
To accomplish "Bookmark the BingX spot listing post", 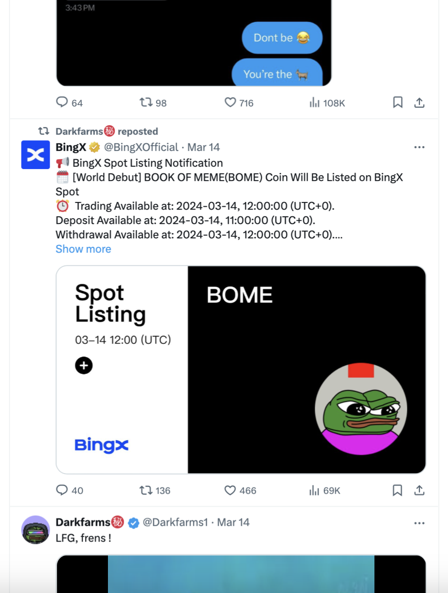I will click(x=397, y=490).
